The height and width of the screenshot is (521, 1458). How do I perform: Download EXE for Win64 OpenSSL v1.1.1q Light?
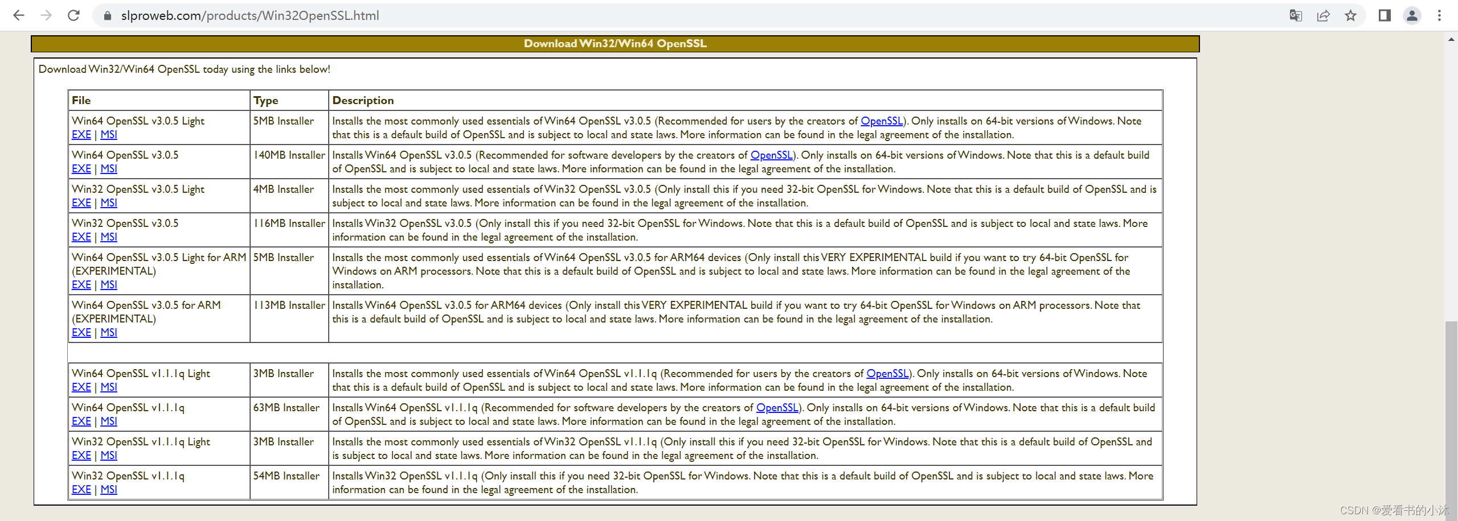point(81,387)
